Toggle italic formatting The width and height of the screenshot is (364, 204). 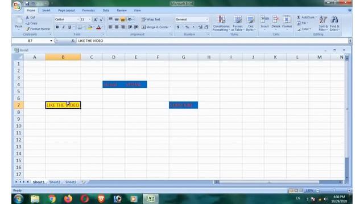[x=63, y=27]
